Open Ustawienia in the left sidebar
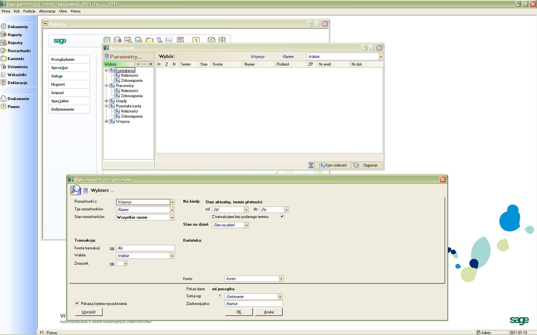The width and height of the screenshot is (537, 335). point(14,66)
